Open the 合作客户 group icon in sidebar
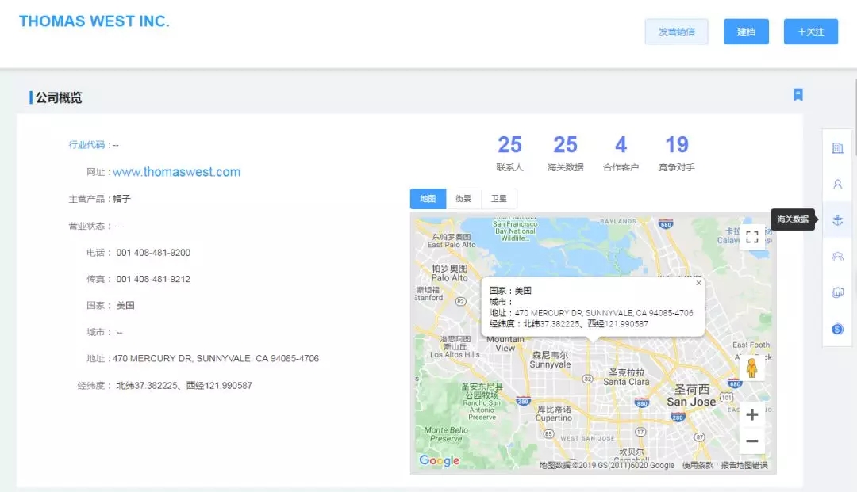Viewport: 857px width, 492px height. coord(837,256)
